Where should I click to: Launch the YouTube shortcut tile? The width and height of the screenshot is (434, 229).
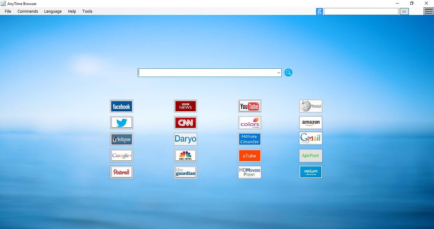[x=250, y=106]
